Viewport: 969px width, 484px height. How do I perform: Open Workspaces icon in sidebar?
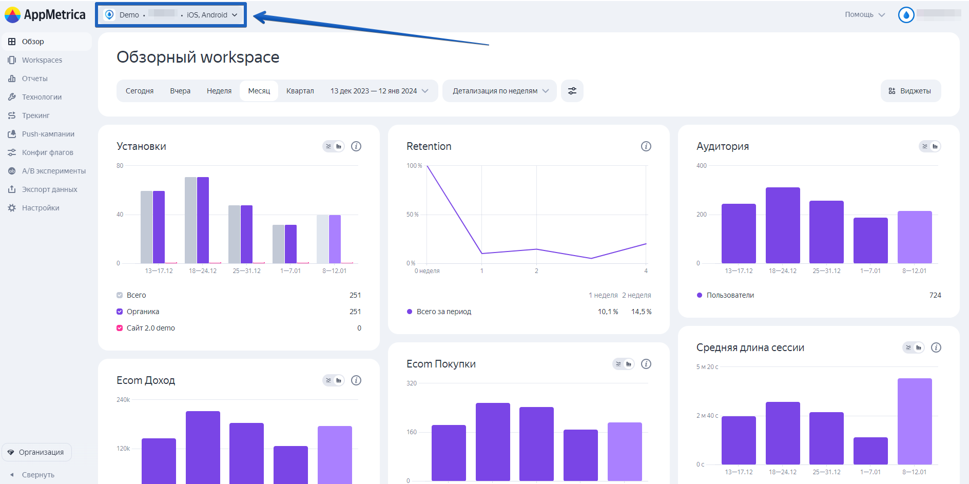pos(12,60)
